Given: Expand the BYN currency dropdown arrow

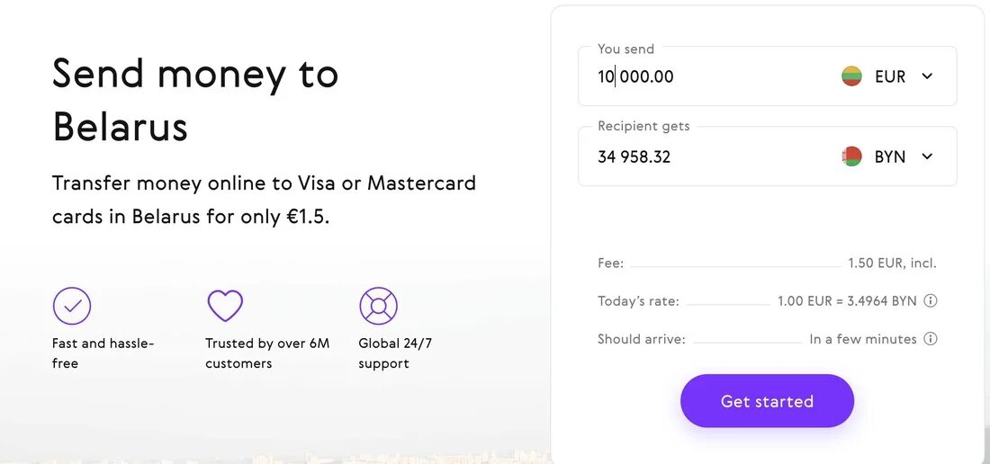Looking at the screenshot, I should pos(927,156).
